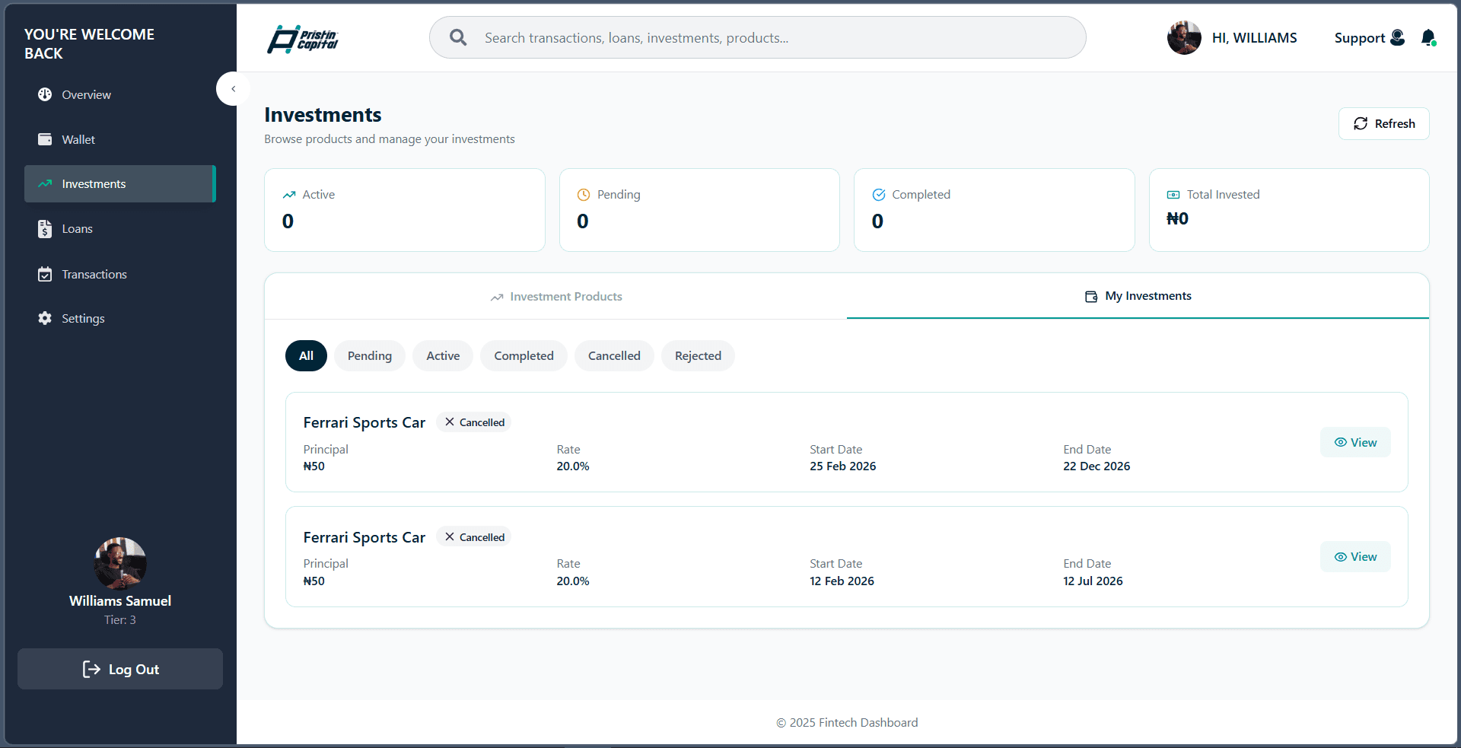The image size is (1461, 748).
Task: Click '25 Feb 2026' start date
Action: coord(842,466)
